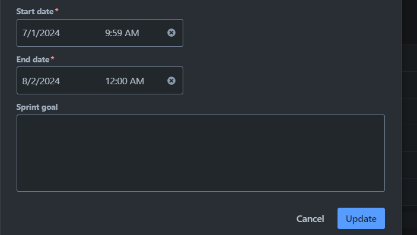Select the year 2024 in Start date
Screen dimensions: 417x235
[x=50, y=33]
